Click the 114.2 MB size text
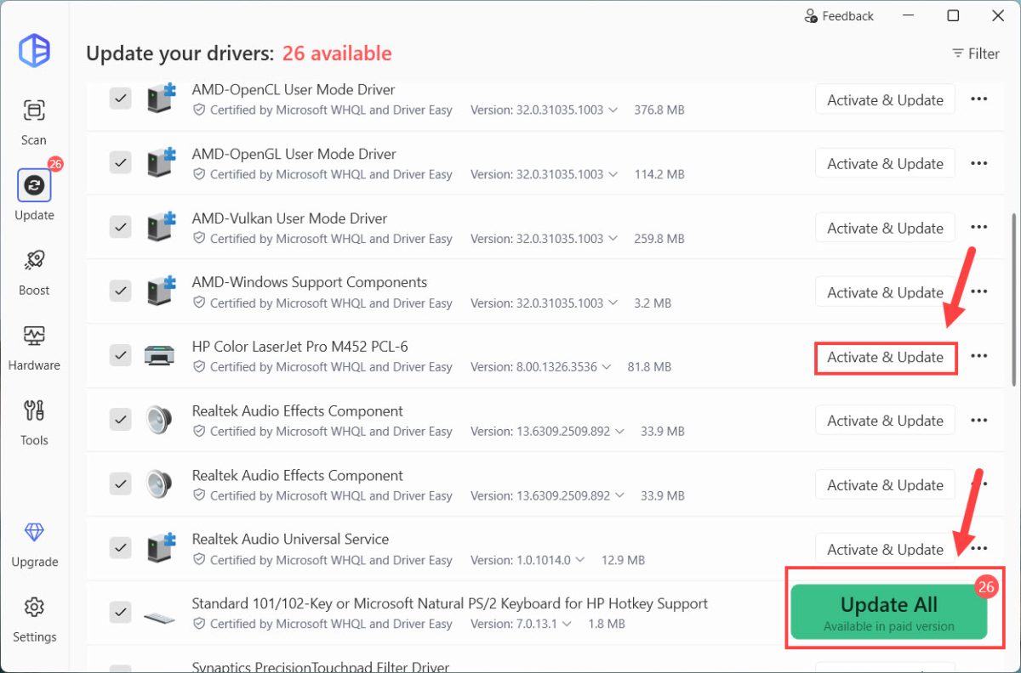 [659, 174]
